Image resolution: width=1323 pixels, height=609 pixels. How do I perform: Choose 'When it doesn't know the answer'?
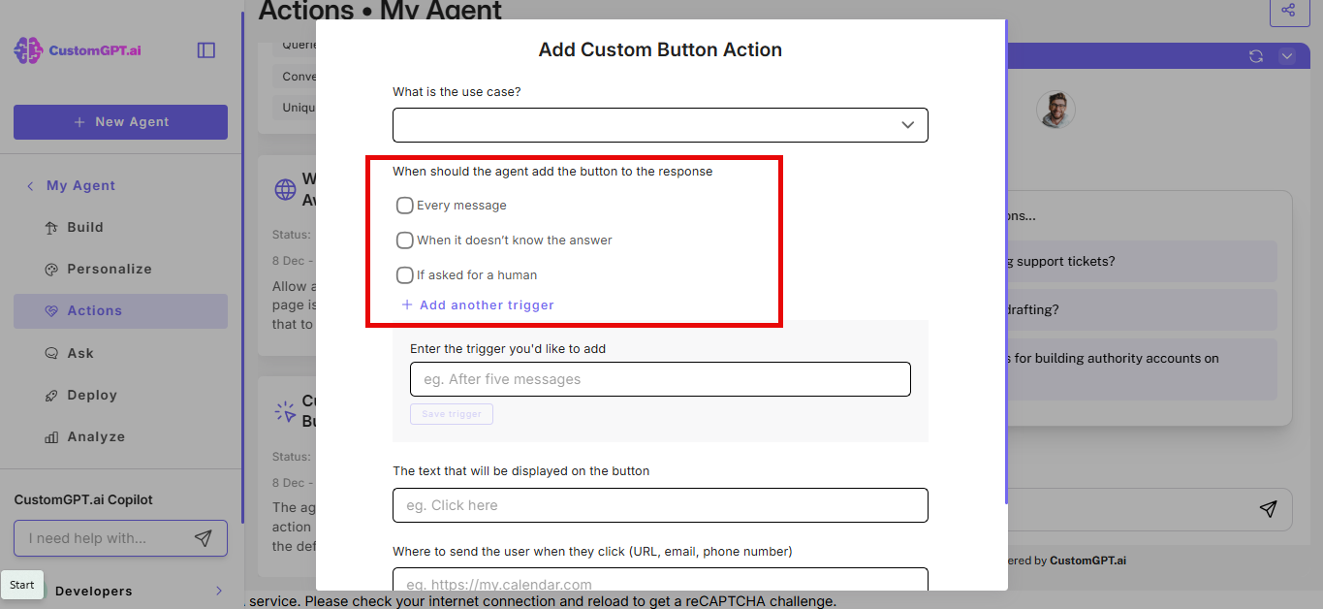(404, 240)
